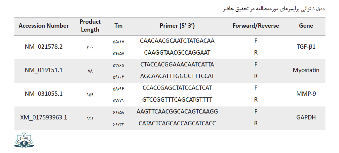Click primer sequence CATACTCAGCACCAGCATCACC
The height and width of the screenshot is (153, 339).
click(x=177, y=123)
